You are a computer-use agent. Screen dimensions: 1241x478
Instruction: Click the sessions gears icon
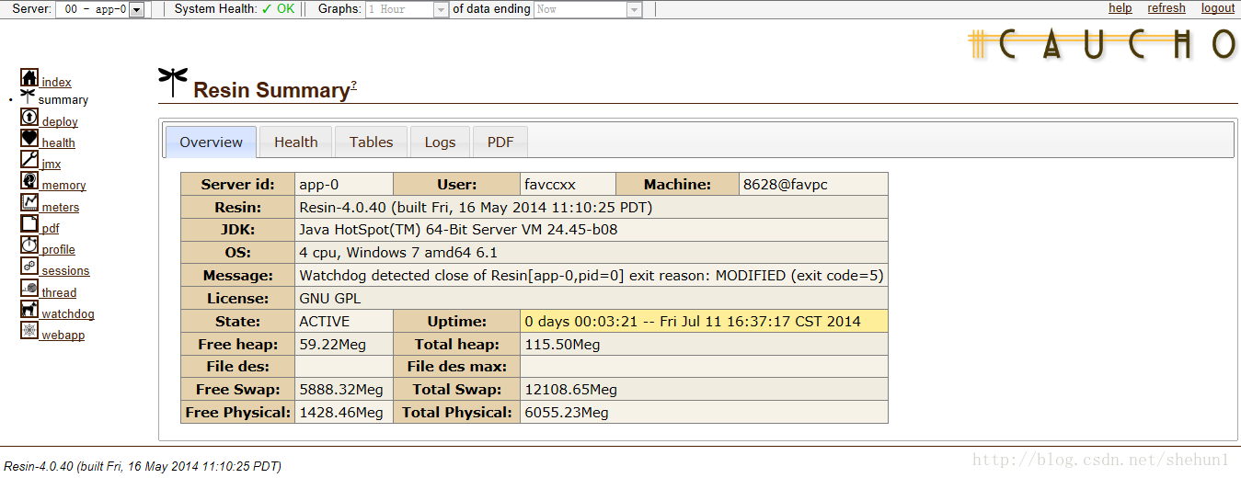(x=29, y=267)
